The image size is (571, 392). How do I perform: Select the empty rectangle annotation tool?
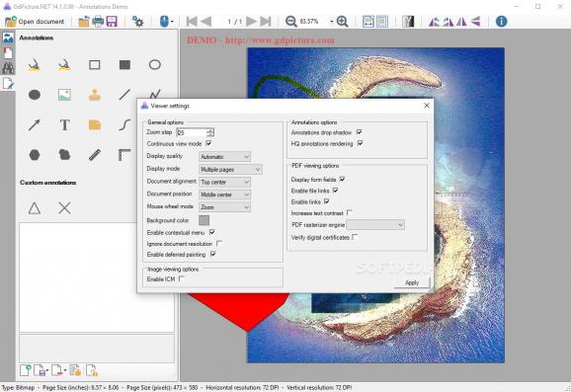(x=95, y=65)
